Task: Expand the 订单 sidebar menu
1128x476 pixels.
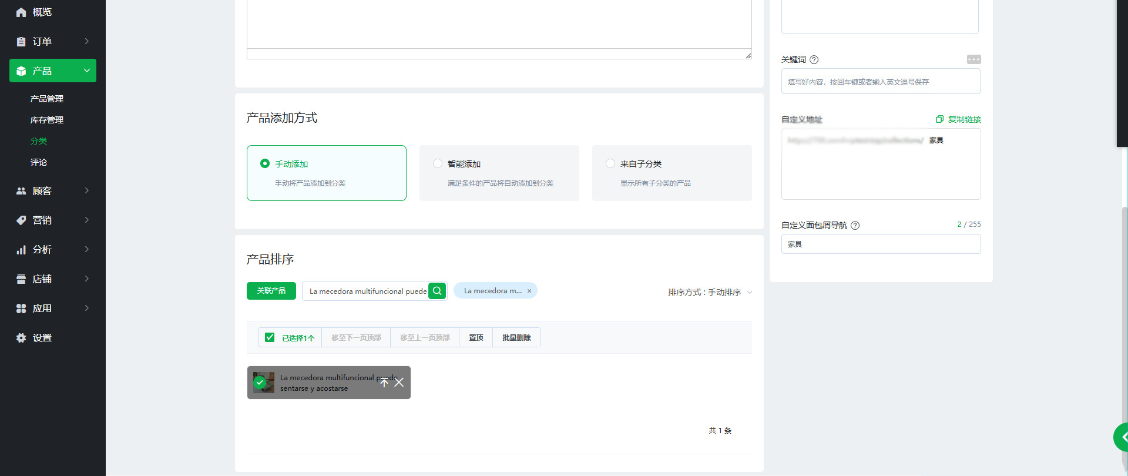Action: pyautogui.click(x=53, y=41)
